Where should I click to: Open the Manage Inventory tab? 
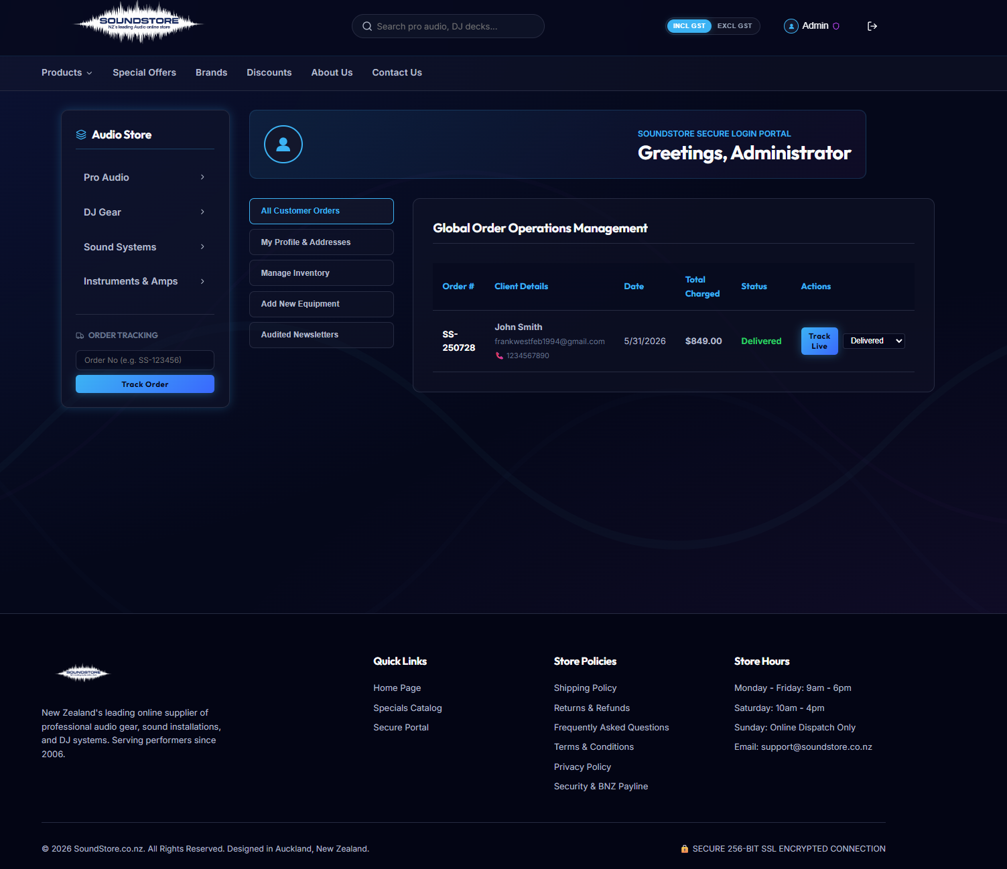(x=322, y=273)
